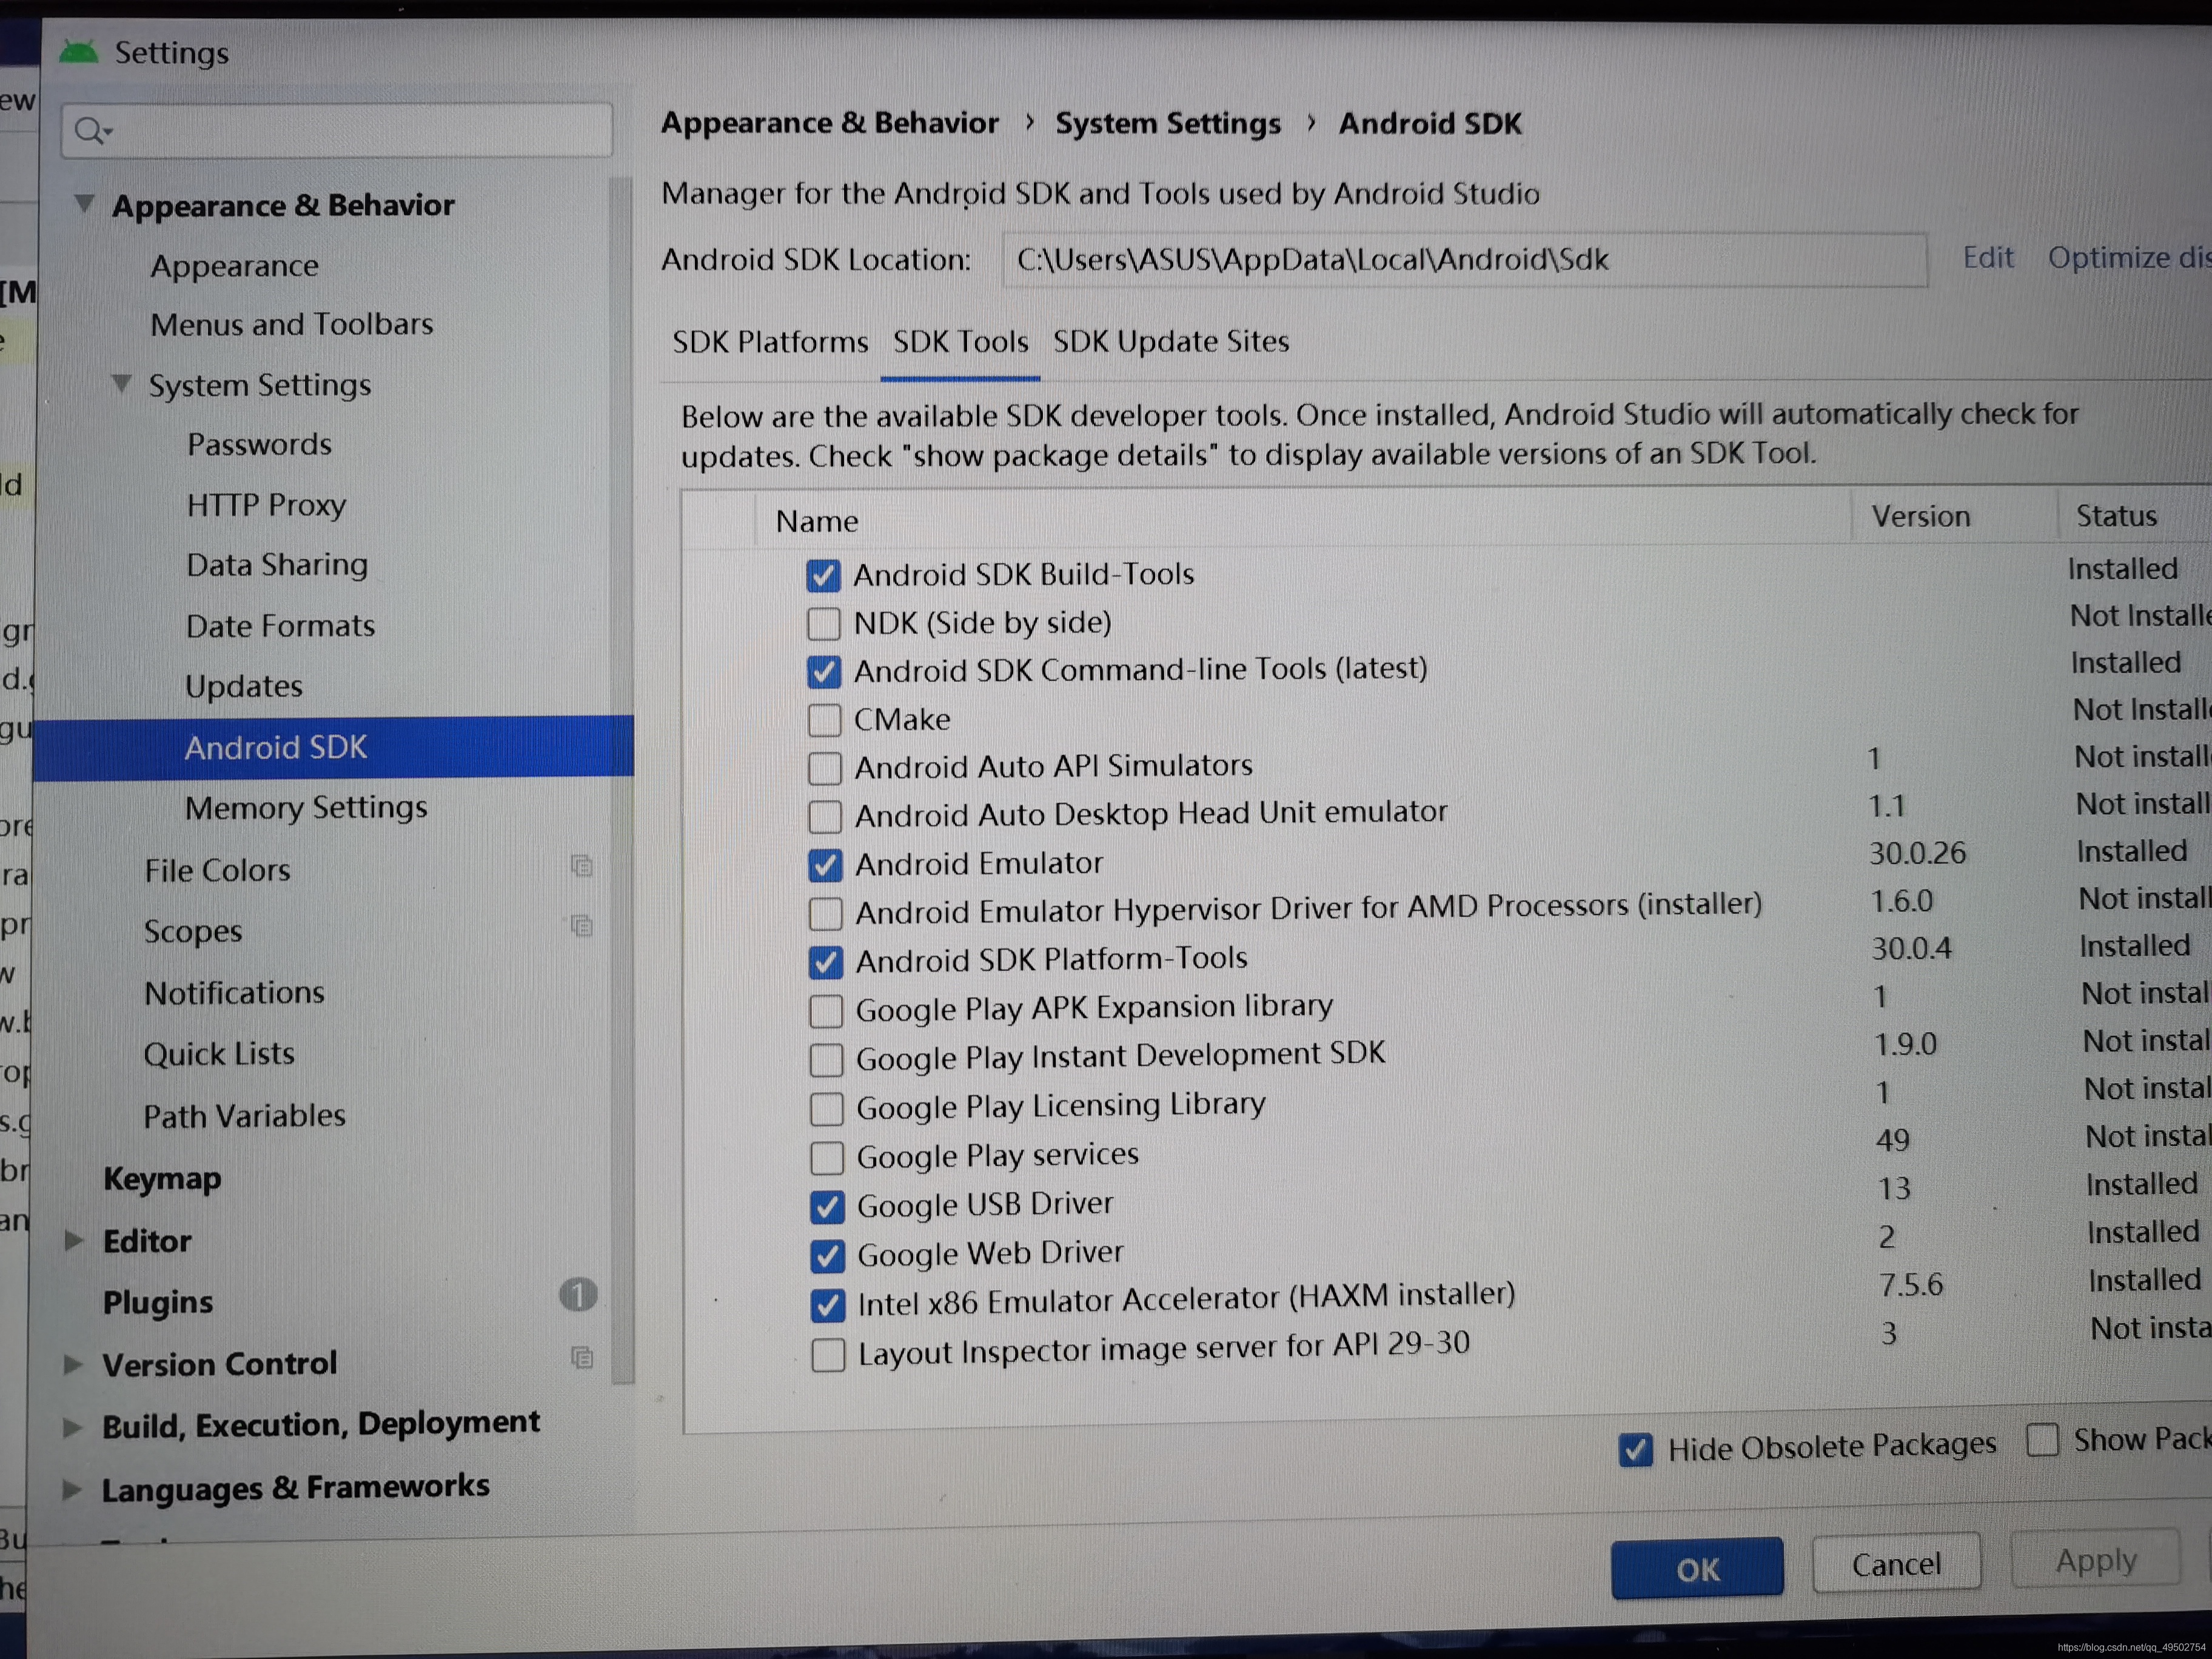
Task: Open Menus and Toolbars settings
Action: point(292,324)
